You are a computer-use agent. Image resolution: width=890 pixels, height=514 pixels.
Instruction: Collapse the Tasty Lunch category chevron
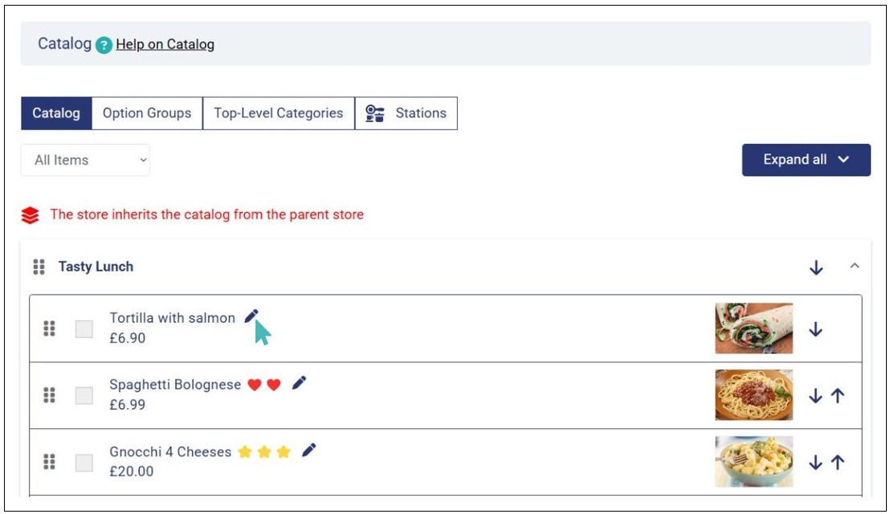pos(855,266)
